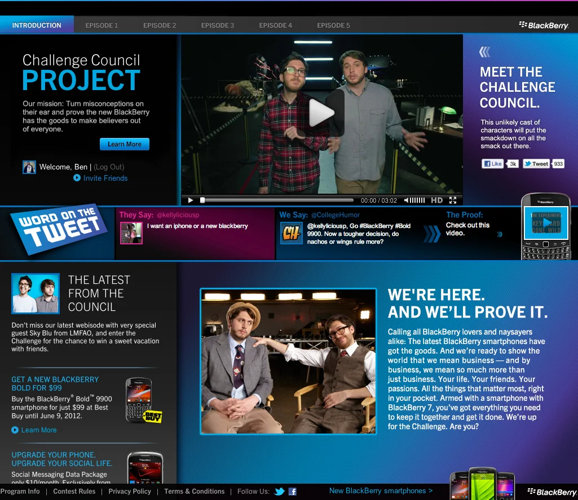
Task: Click the BlackBerry Bold phone with Best Buy tag
Action: click(143, 400)
